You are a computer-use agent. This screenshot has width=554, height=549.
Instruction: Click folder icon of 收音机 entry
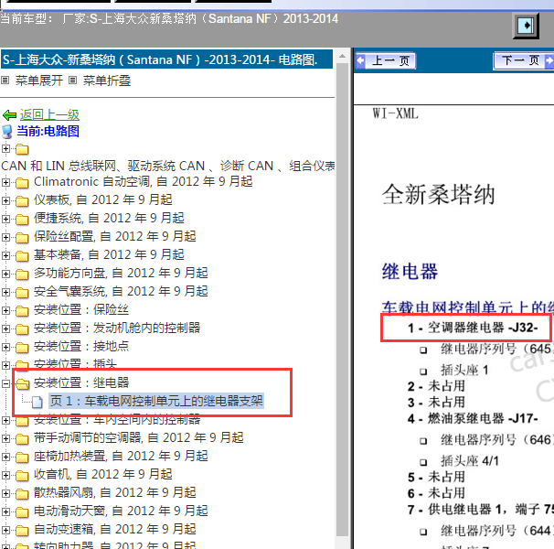[22, 476]
